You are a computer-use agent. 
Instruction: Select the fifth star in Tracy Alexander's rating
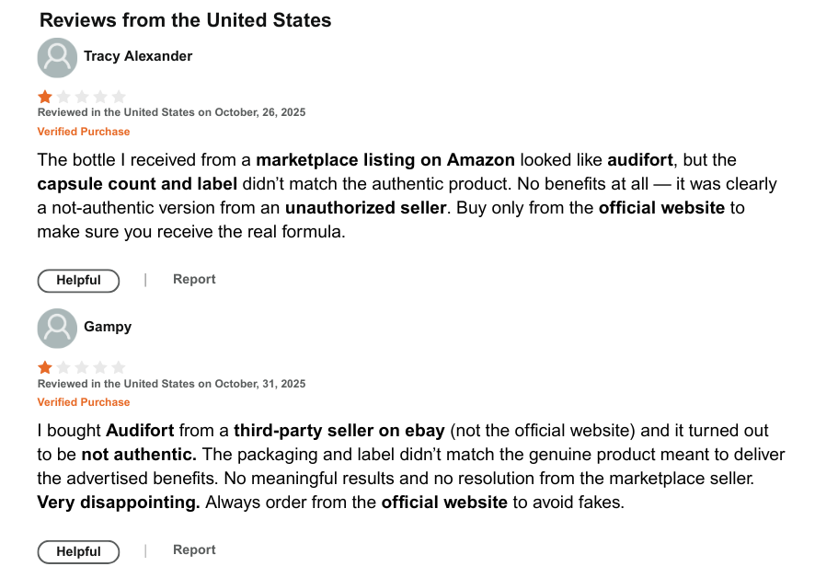[118, 97]
